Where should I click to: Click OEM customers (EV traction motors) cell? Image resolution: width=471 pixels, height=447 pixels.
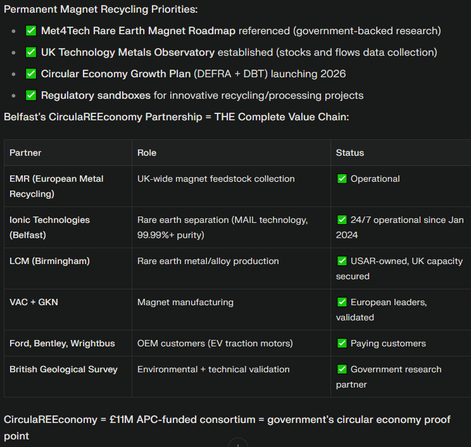coord(231,343)
